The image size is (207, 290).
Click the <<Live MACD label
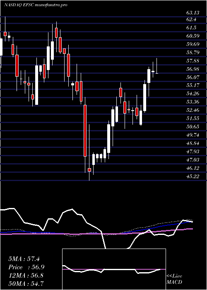click(x=174, y=279)
